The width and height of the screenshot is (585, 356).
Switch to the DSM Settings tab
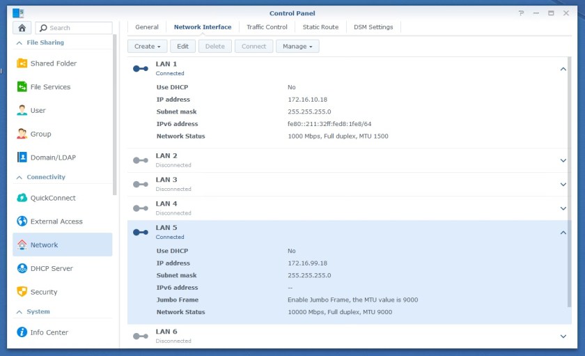point(373,27)
